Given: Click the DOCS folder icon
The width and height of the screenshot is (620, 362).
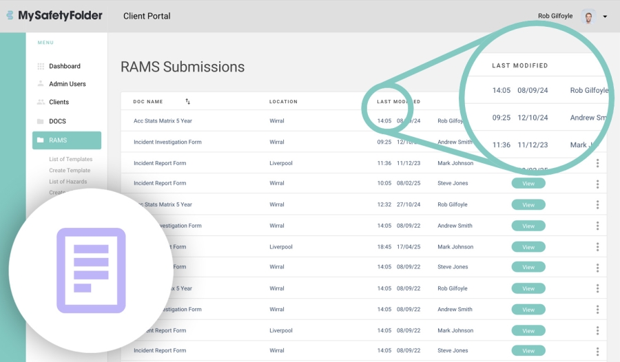Looking at the screenshot, I should [x=41, y=121].
